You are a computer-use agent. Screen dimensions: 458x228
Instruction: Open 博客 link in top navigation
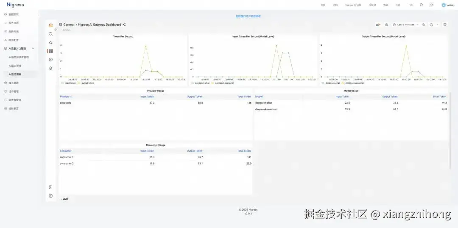pos(386,5)
